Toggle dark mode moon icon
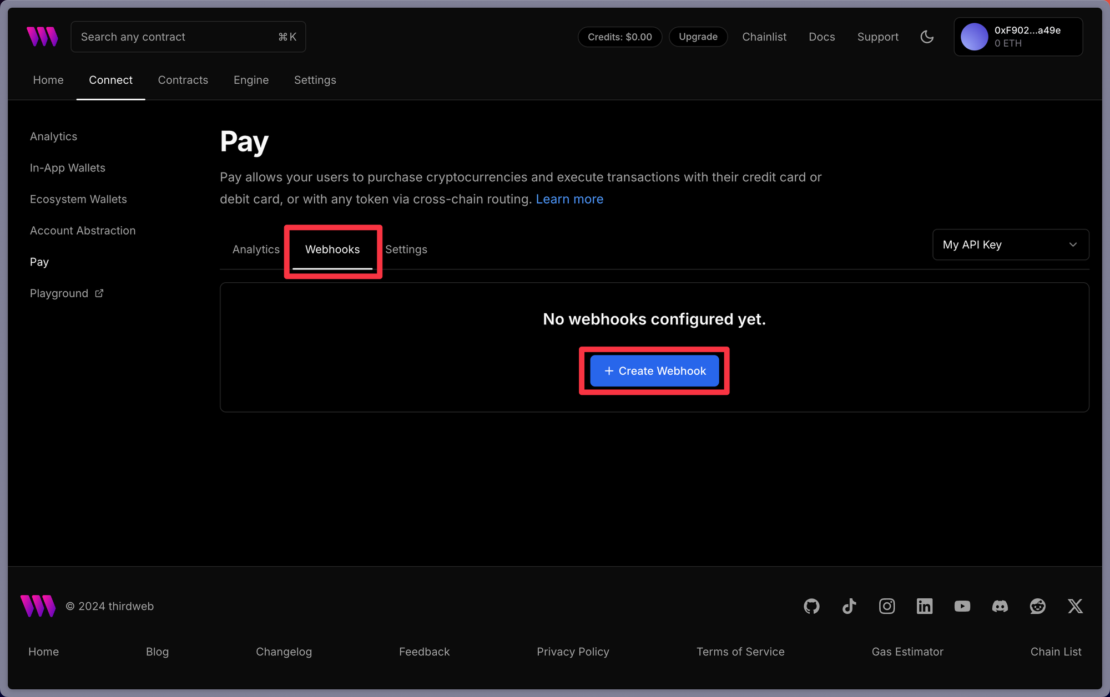 click(927, 37)
